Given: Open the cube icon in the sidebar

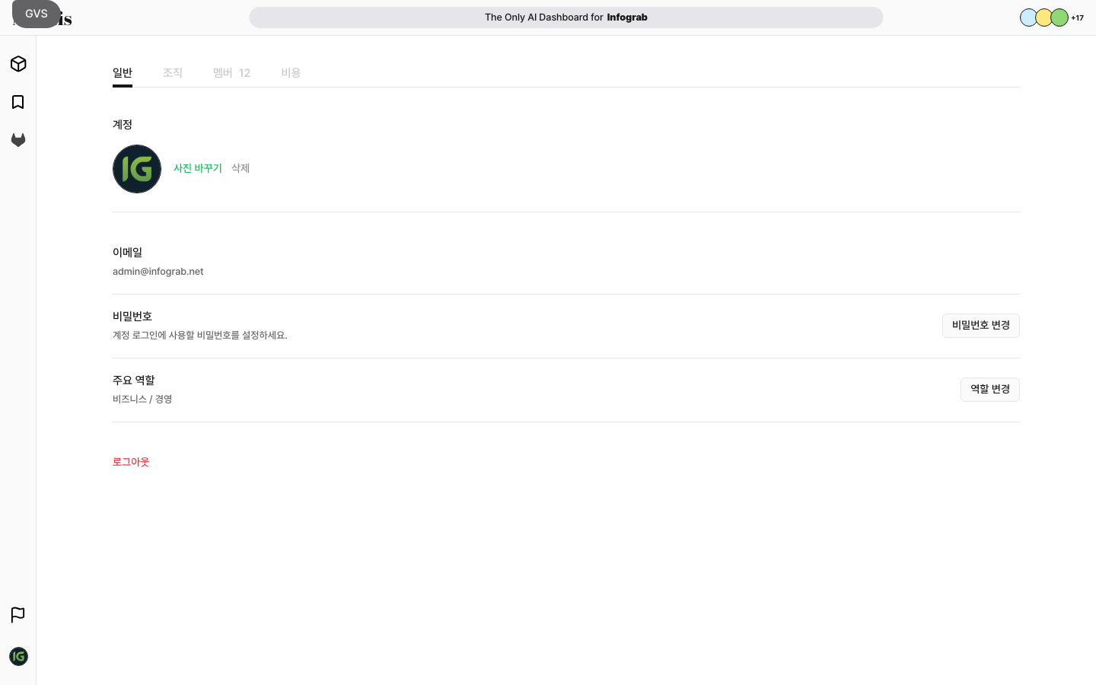Looking at the screenshot, I should pyautogui.click(x=18, y=64).
